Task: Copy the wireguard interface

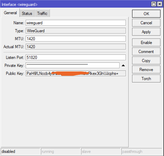Action: coord(146,61)
